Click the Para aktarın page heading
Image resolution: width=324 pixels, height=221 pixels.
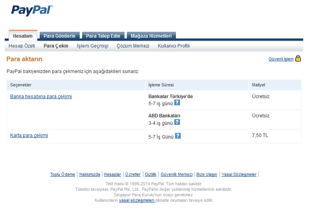point(24,59)
